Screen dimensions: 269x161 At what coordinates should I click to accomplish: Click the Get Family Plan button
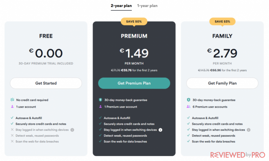tap(222, 83)
